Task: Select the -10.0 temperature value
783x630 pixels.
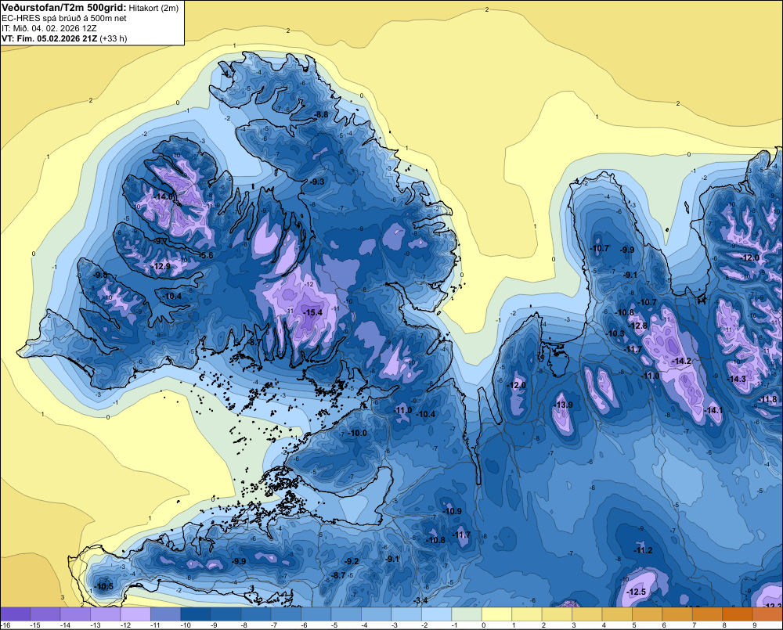Action: 358,433
